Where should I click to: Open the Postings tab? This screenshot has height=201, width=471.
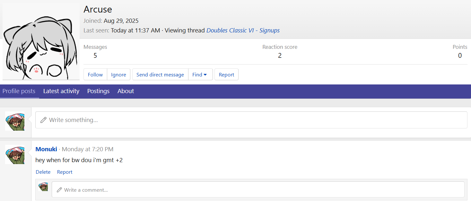tap(98, 91)
